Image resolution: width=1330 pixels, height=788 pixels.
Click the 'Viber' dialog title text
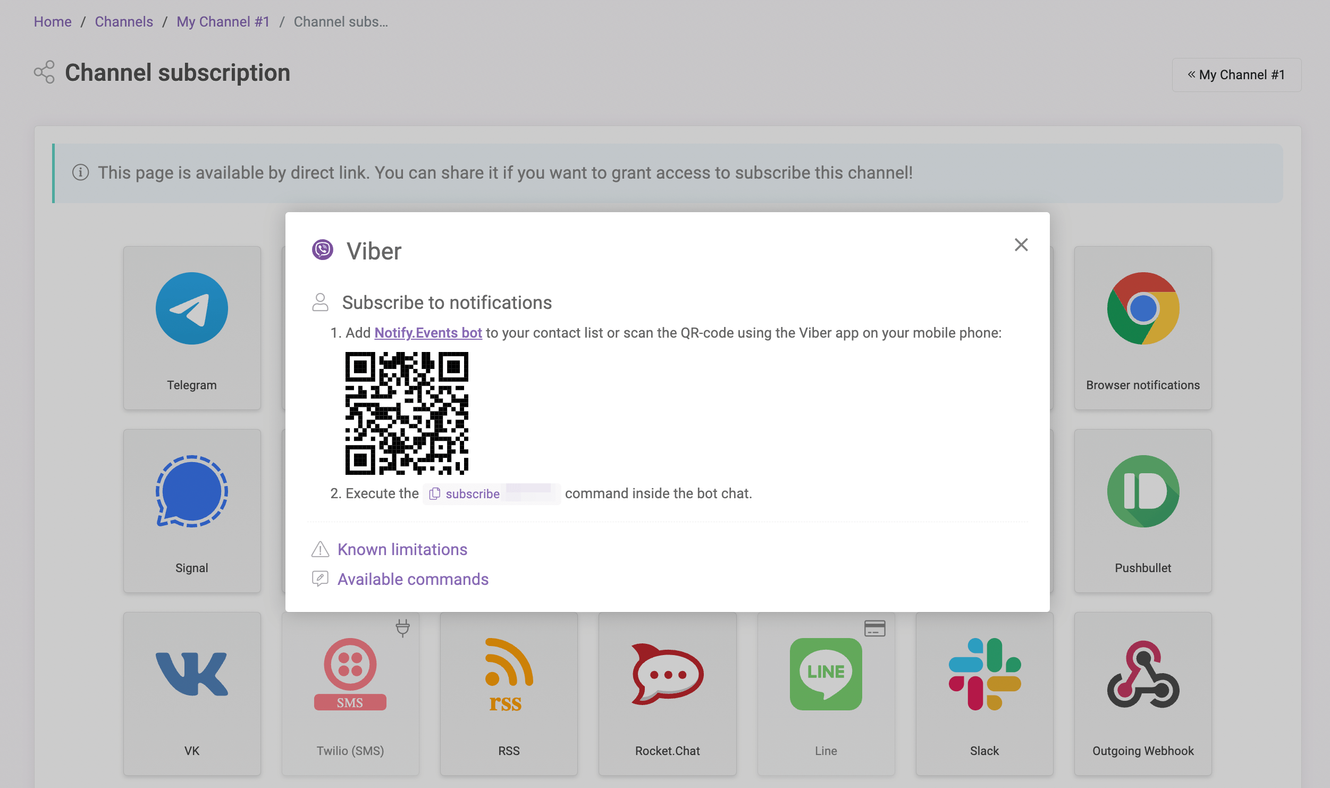pos(374,251)
